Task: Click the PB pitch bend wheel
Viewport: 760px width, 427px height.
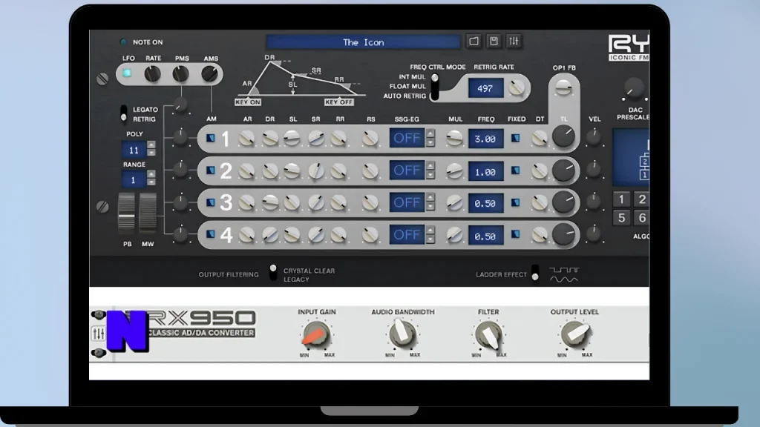Action: (x=126, y=213)
